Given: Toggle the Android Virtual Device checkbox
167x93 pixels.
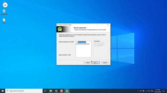Looking at the screenshot, I should click(77, 44).
